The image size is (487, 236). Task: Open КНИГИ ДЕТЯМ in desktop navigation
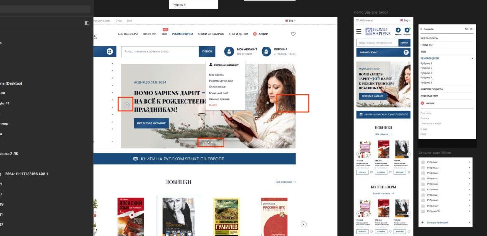point(238,34)
